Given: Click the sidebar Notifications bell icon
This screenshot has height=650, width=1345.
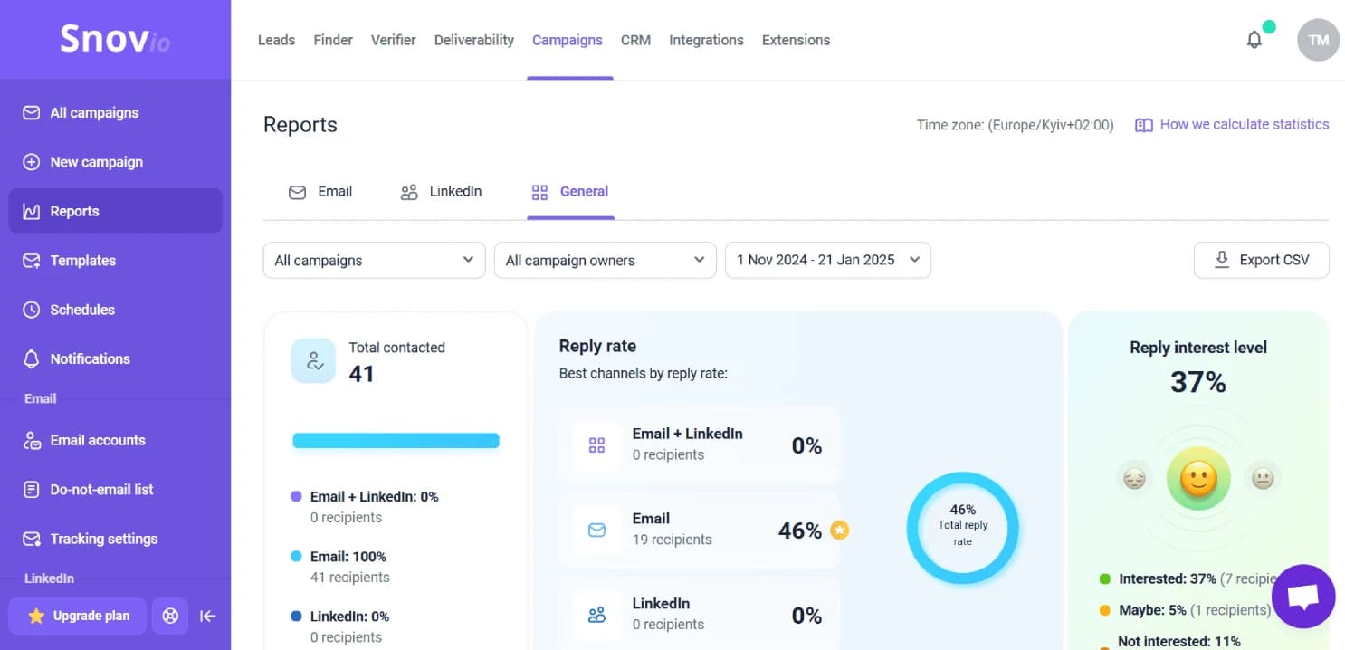Looking at the screenshot, I should tap(32, 358).
